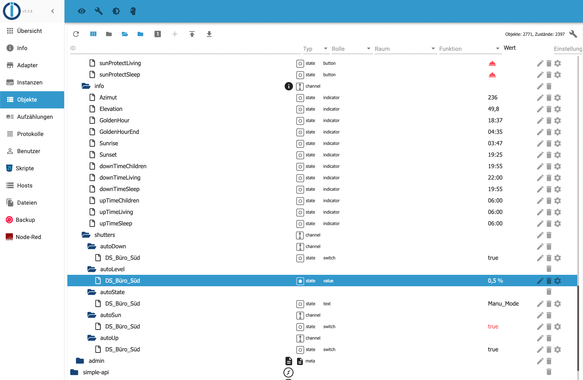
Task: Click the eye visibility icon in top bar
Action: point(82,11)
